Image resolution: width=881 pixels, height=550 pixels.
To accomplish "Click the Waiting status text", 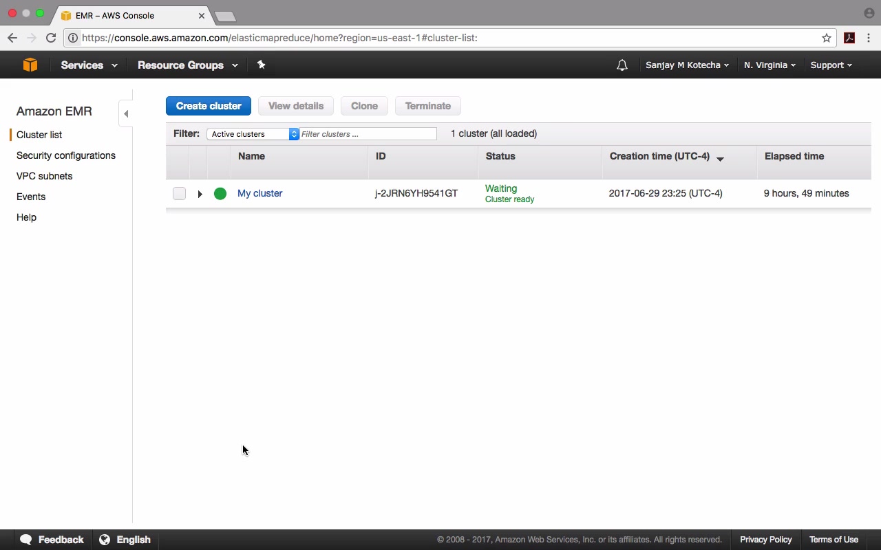I will (x=501, y=188).
